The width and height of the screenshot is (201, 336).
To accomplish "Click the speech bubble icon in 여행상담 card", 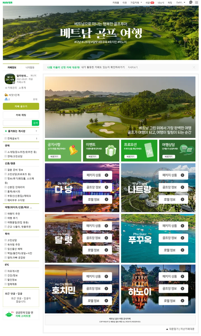I will (x=187, y=151).
